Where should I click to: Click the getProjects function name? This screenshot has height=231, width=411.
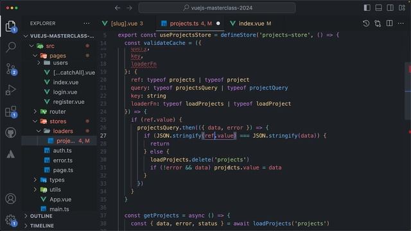[161, 216]
